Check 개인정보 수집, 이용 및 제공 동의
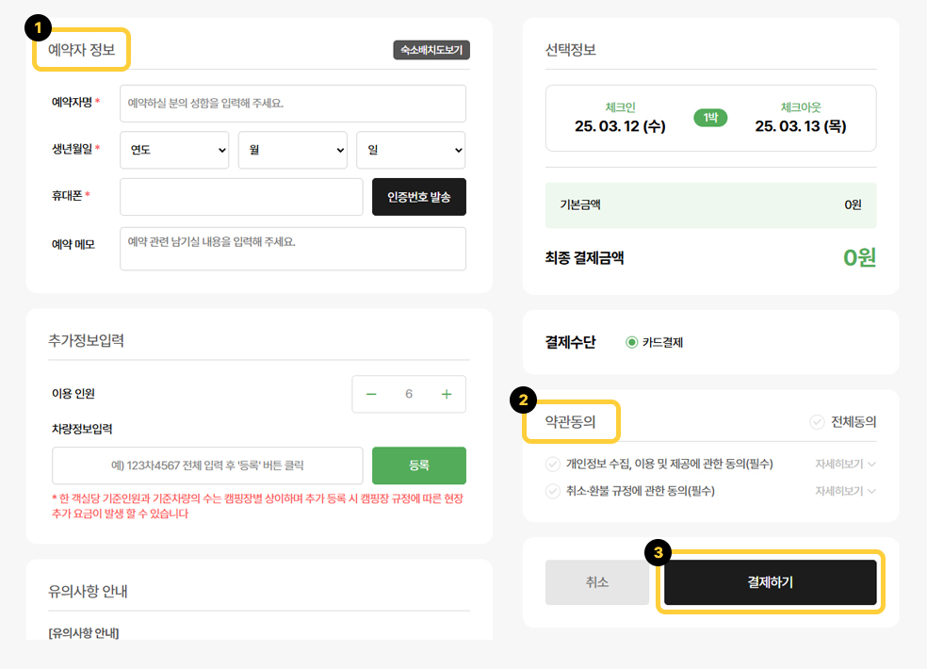927x669 pixels. tap(553, 464)
